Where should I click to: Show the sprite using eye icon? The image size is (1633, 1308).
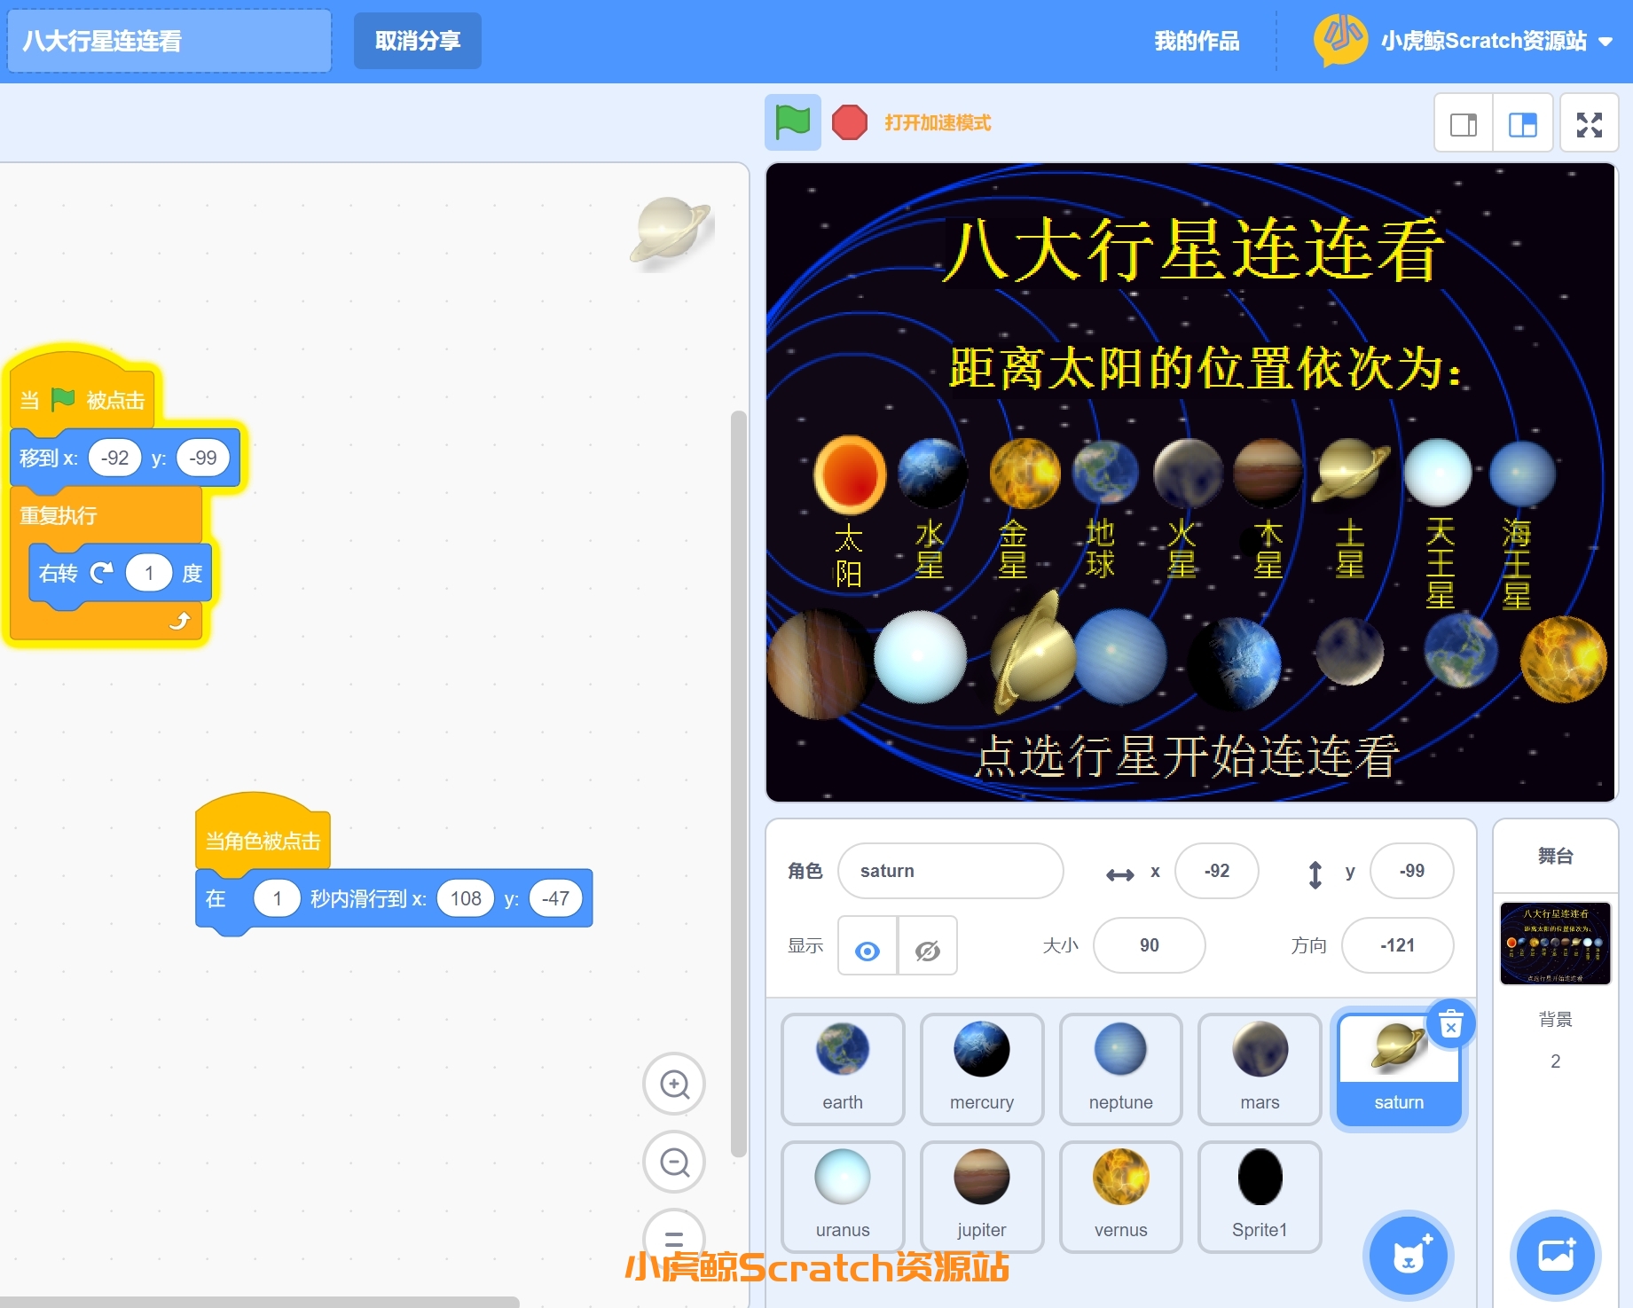[x=868, y=946]
